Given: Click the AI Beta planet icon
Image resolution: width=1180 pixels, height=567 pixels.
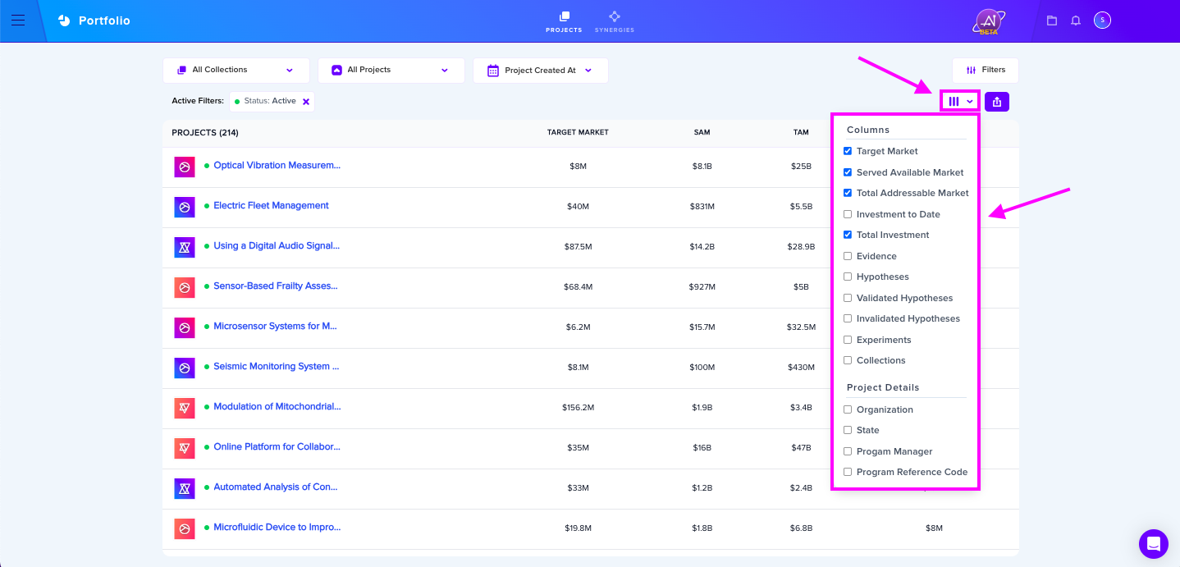Looking at the screenshot, I should coord(989,21).
